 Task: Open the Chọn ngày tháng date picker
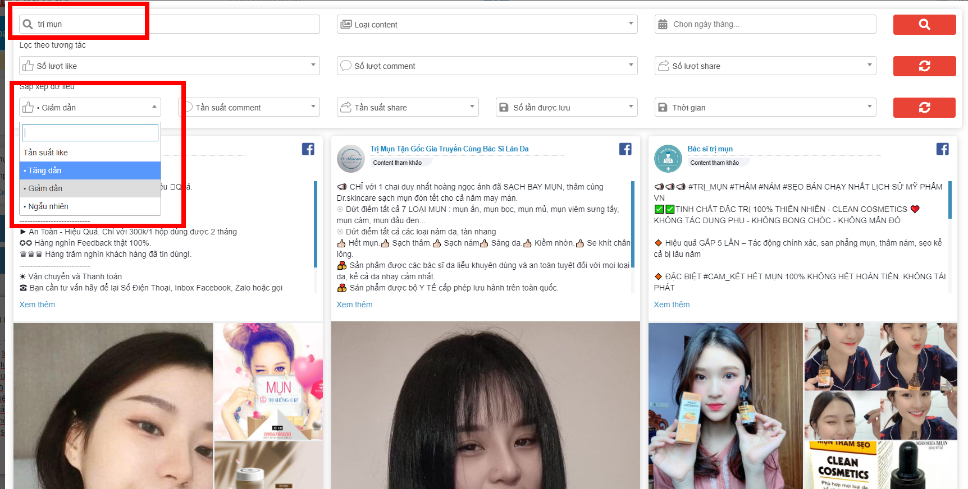tap(765, 24)
